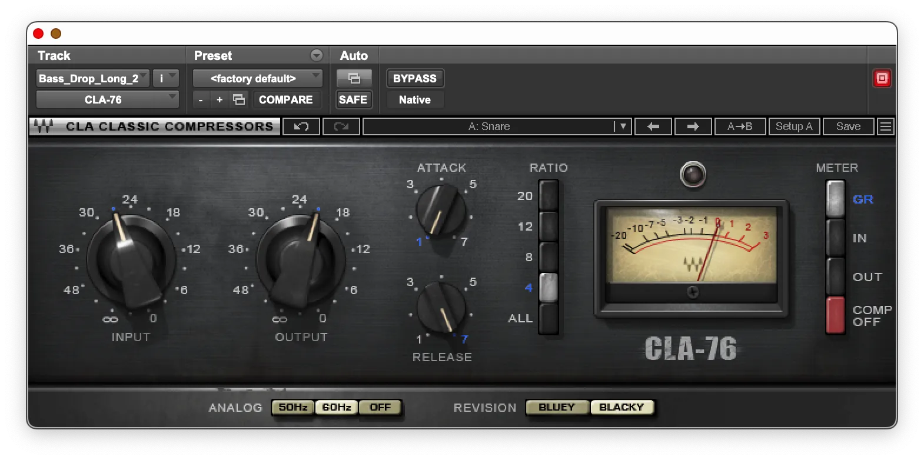Click the redo arrow button
The height and width of the screenshot is (460, 924).
click(341, 126)
